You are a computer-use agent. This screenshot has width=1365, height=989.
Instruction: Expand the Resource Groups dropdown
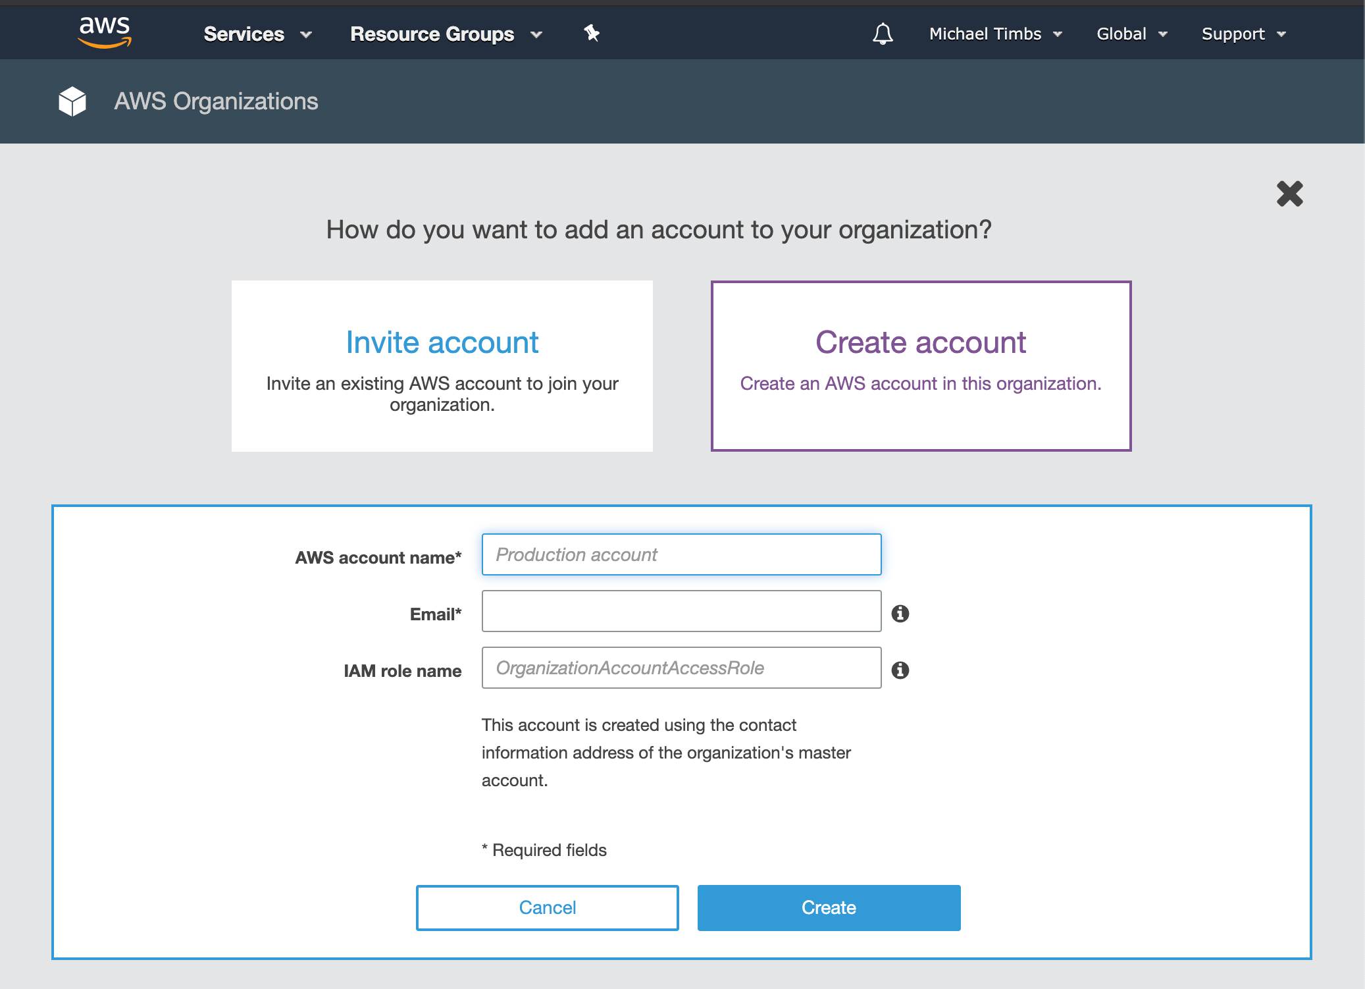(x=446, y=34)
